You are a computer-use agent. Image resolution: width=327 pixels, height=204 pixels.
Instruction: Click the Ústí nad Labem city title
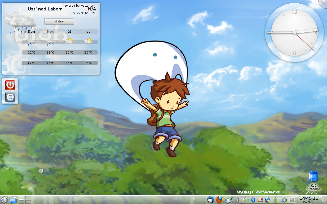pos(45,9)
